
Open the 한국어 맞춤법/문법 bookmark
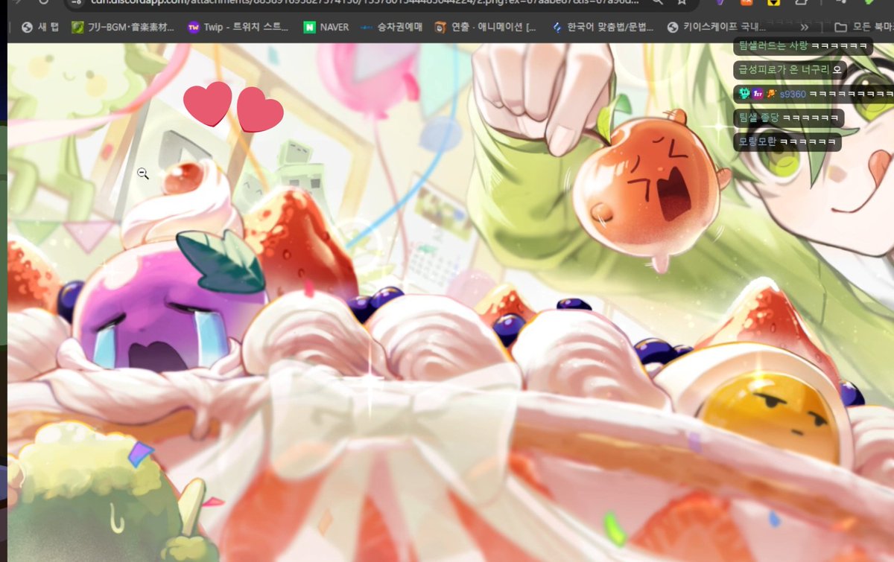pos(602,27)
